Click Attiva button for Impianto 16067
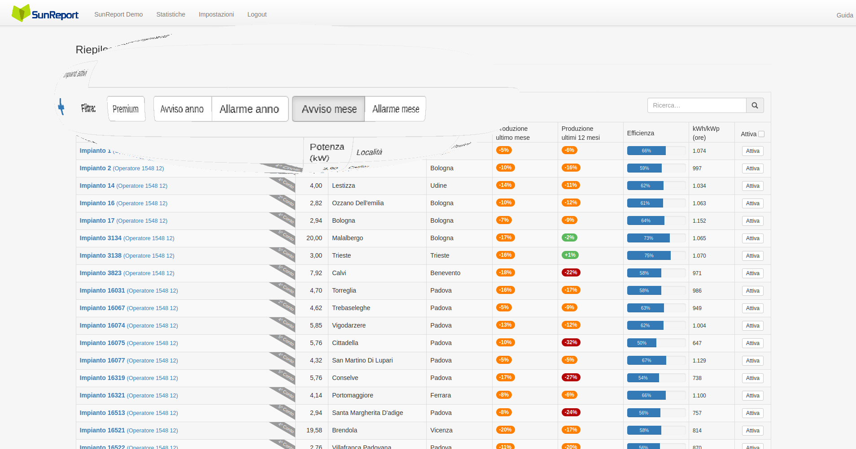Viewport: 856px width, 449px height. 752,308
